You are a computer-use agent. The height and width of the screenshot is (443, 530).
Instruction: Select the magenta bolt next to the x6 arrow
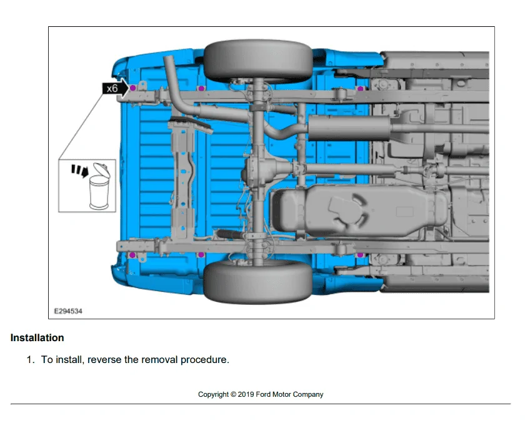pyautogui.click(x=133, y=88)
